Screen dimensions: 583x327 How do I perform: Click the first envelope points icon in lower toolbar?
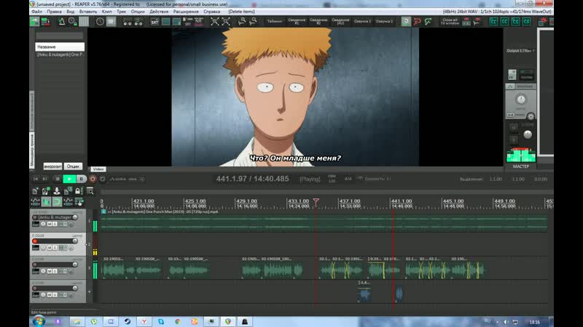tap(35, 202)
